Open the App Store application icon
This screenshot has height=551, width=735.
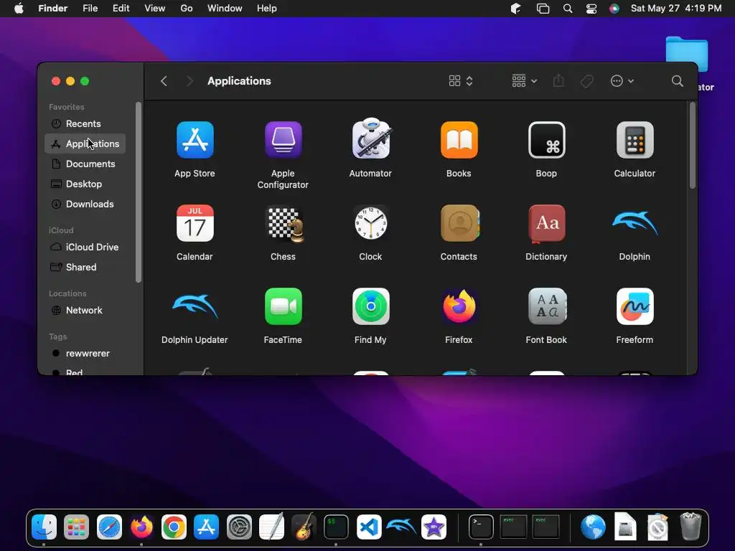[195, 140]
